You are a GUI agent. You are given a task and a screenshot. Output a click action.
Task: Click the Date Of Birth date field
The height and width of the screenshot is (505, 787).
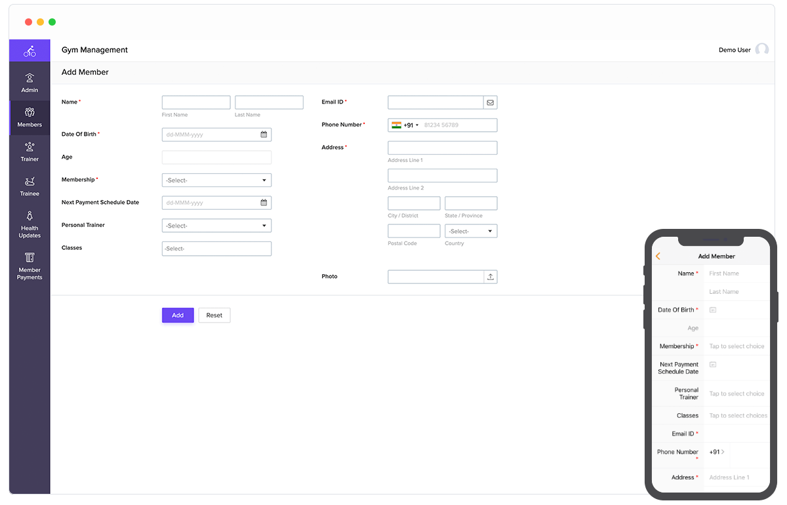(216, 134)
